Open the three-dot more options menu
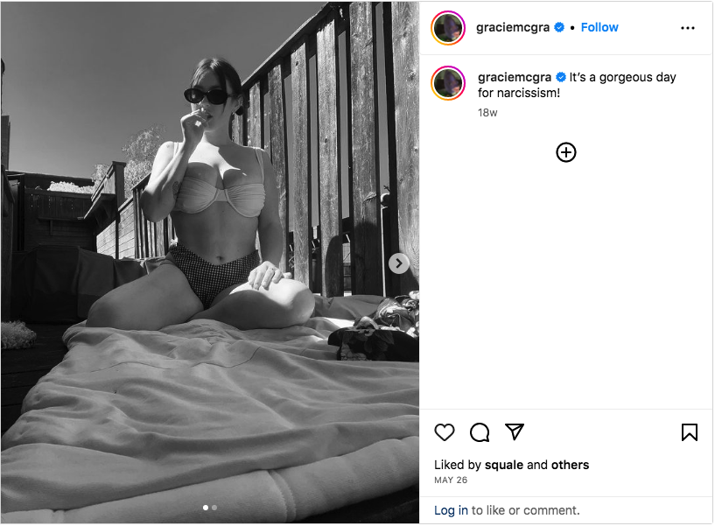Viewport: 715px width, 526px height. 687,28
